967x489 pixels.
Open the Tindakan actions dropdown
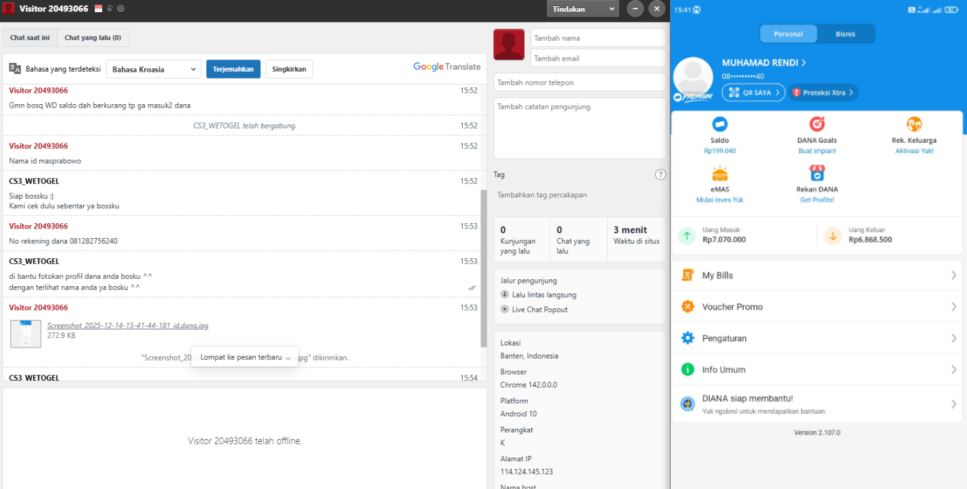coord(583,9)
